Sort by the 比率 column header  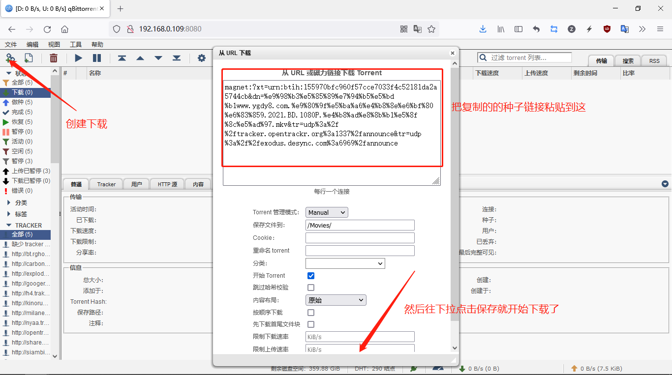[x=645, y=73]
